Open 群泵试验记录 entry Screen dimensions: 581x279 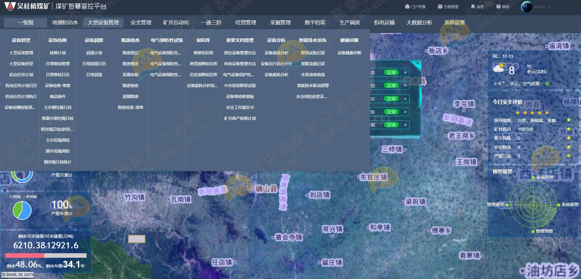(x=313, y=53)
